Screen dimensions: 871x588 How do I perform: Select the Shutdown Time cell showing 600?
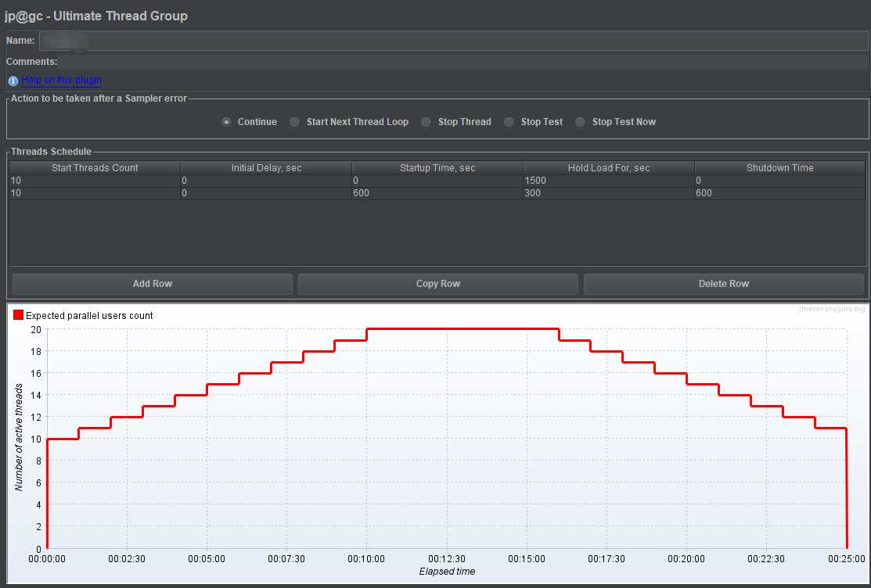780,193
